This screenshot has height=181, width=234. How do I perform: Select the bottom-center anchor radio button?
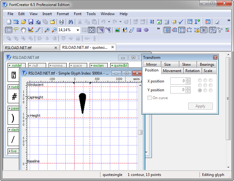(205, 90)
